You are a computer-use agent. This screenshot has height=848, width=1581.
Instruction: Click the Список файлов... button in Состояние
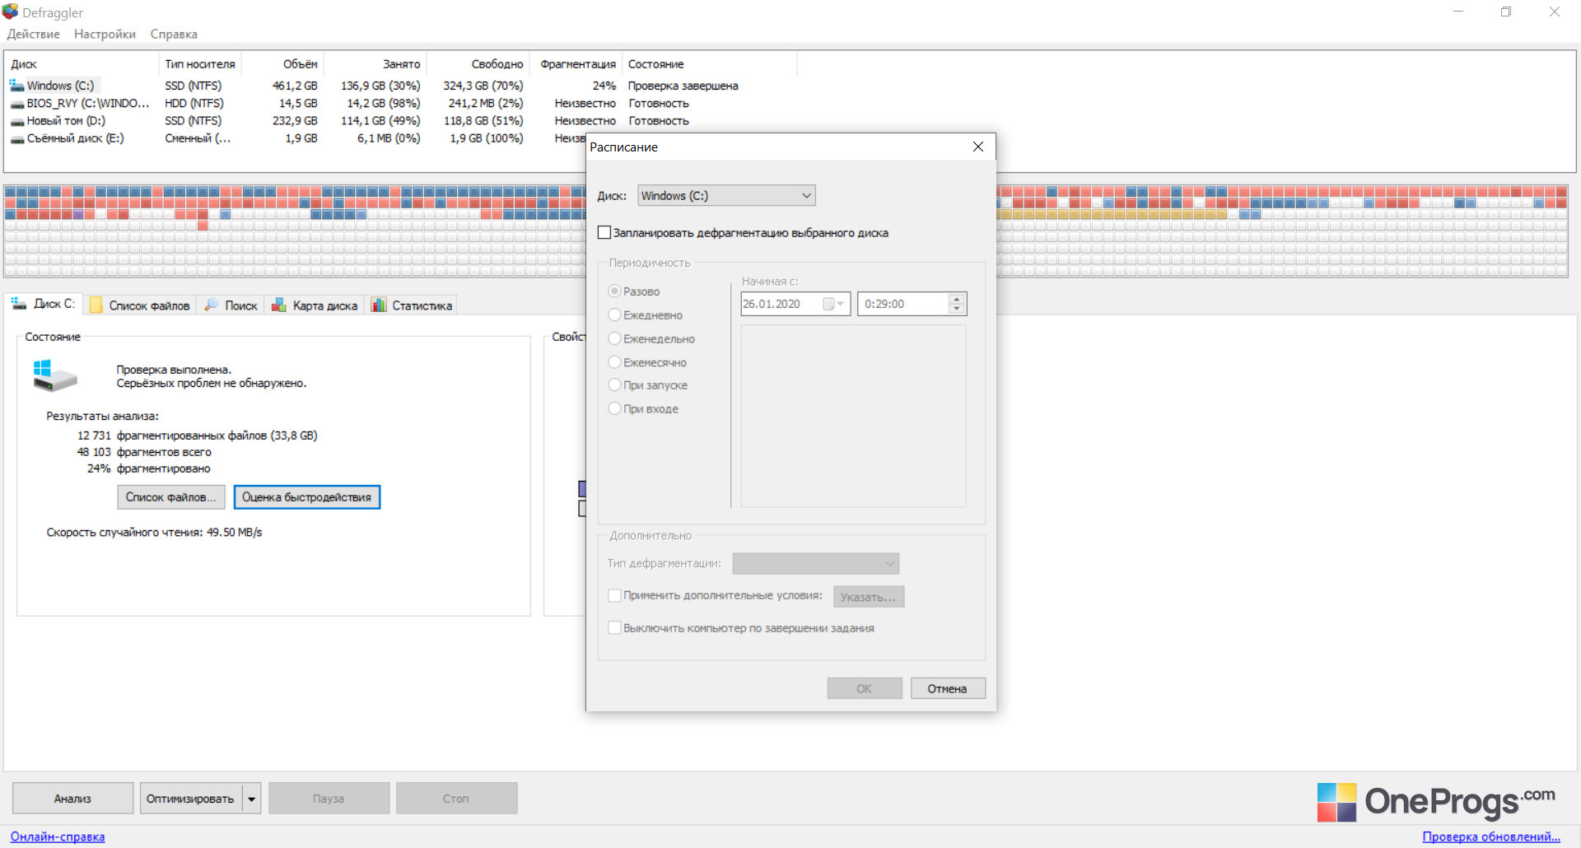point(170,497)
